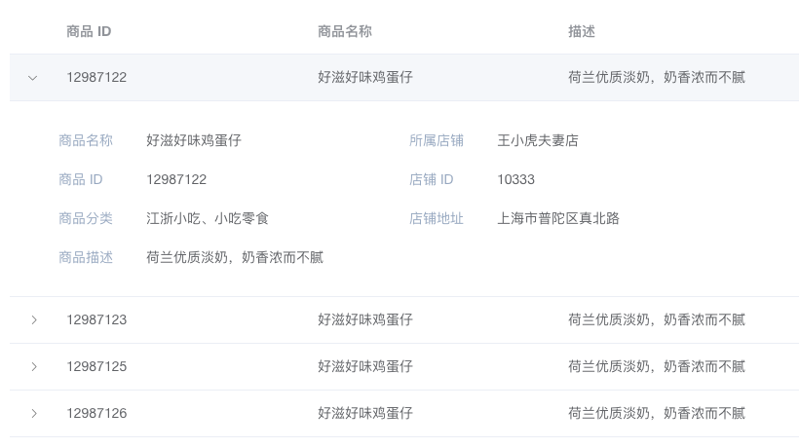The height and width of the screenshot is (448, 799).
Task: Click the 商品描述 field label
Action: [x=86, y=257]
